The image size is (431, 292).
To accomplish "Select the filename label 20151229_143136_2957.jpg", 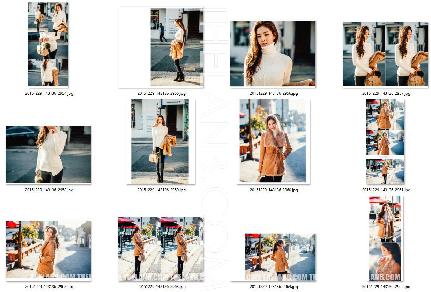I will 386,93.
